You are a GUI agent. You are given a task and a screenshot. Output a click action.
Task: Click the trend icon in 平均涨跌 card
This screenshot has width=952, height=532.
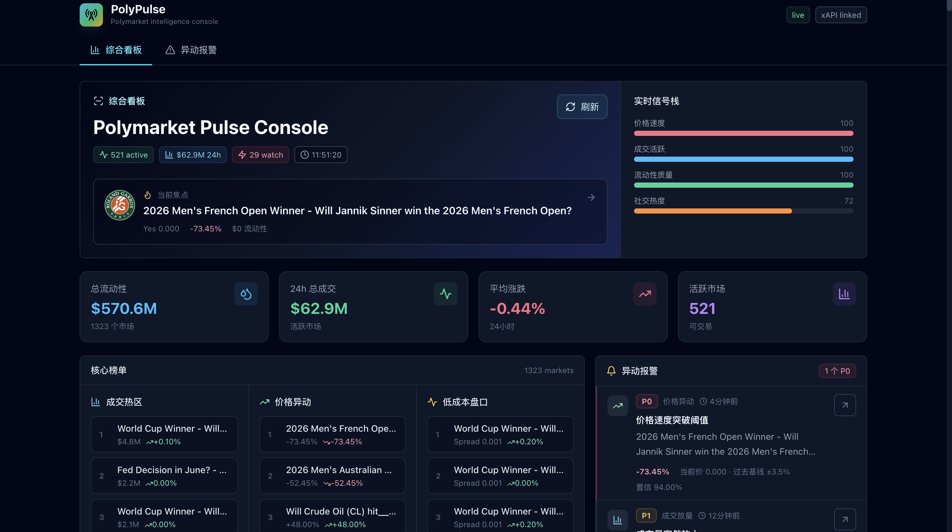pos(645,294)
